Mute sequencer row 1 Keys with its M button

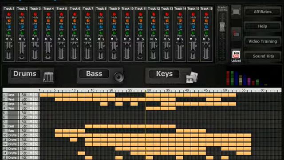tap(31, 95)
